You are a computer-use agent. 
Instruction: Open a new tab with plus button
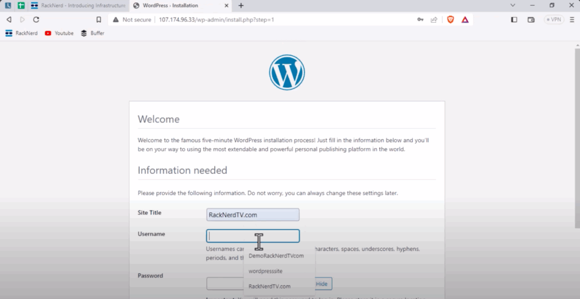(x=241, y=6)
